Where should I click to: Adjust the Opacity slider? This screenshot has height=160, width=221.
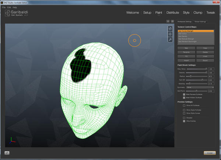click(x=197, y=72)
